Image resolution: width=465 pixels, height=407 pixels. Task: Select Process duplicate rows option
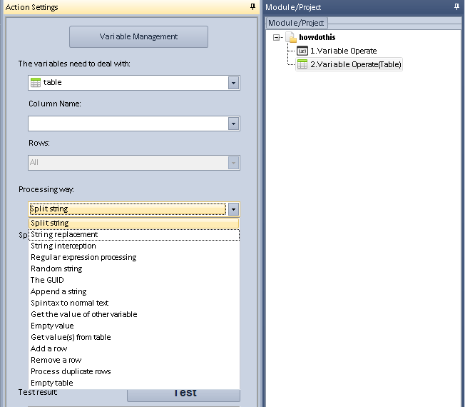pyautogui.click(x=71, y=371)
